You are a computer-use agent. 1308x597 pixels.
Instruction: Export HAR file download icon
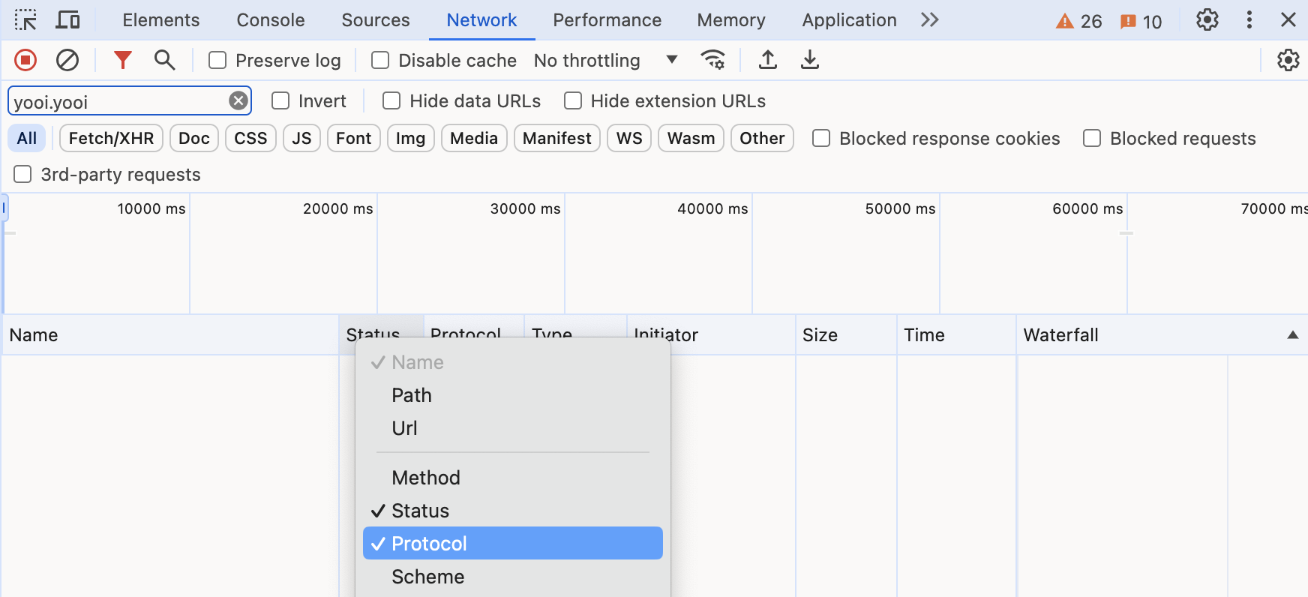click(809, 60)
